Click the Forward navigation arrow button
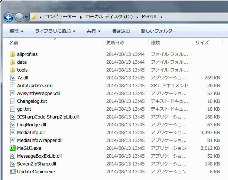 pyautogui.click(x=19, y=18)
